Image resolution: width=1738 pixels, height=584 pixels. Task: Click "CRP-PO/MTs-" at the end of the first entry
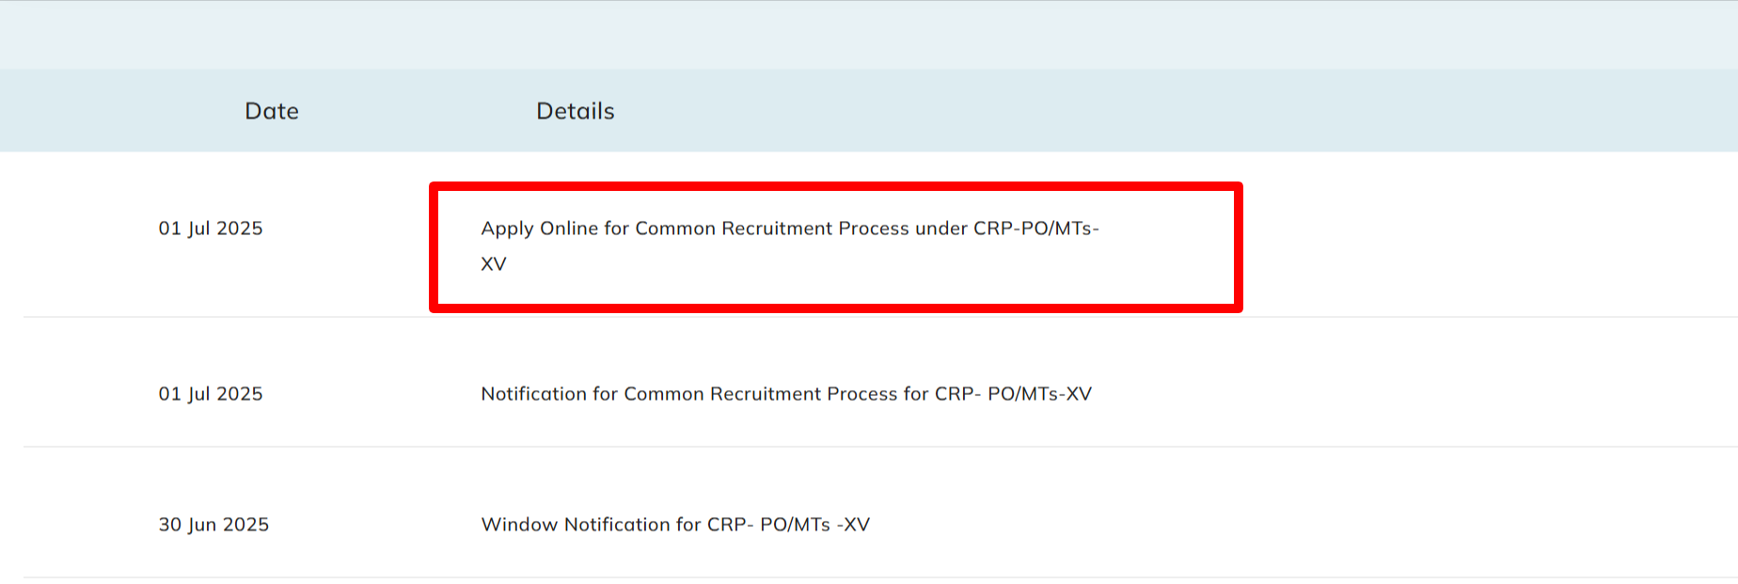pyautogui.click(x=1035, y=229)
